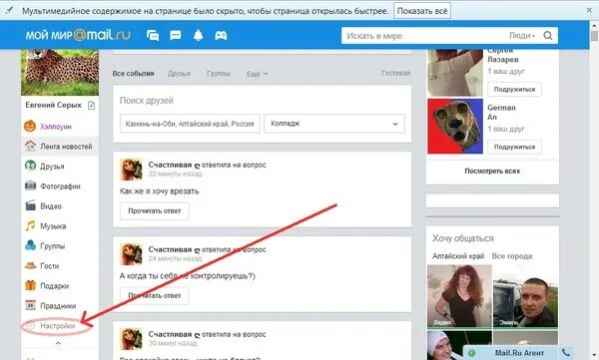Open the Люди search filter dropdown
599x360 pixels.
(522, 36)
